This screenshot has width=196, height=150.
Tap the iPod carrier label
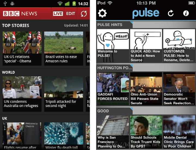point(101,3)
